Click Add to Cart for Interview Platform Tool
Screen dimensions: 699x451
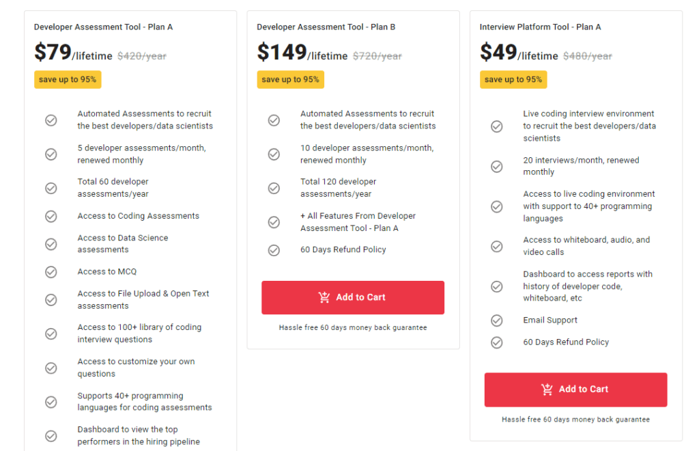[575, 389]
